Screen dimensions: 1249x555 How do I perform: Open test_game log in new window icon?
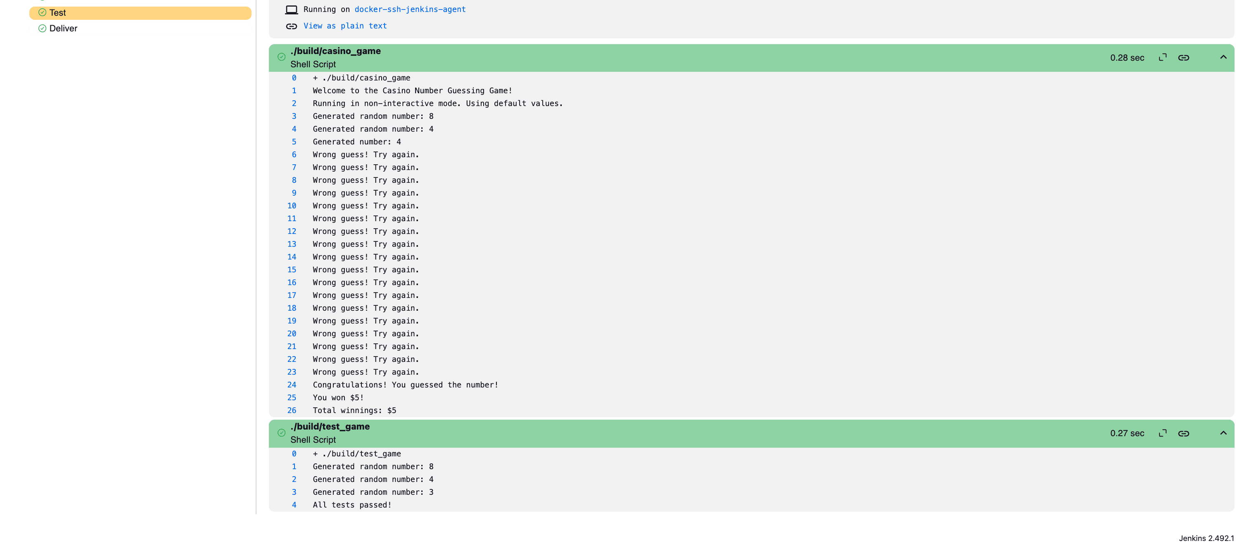(1162, 433)
